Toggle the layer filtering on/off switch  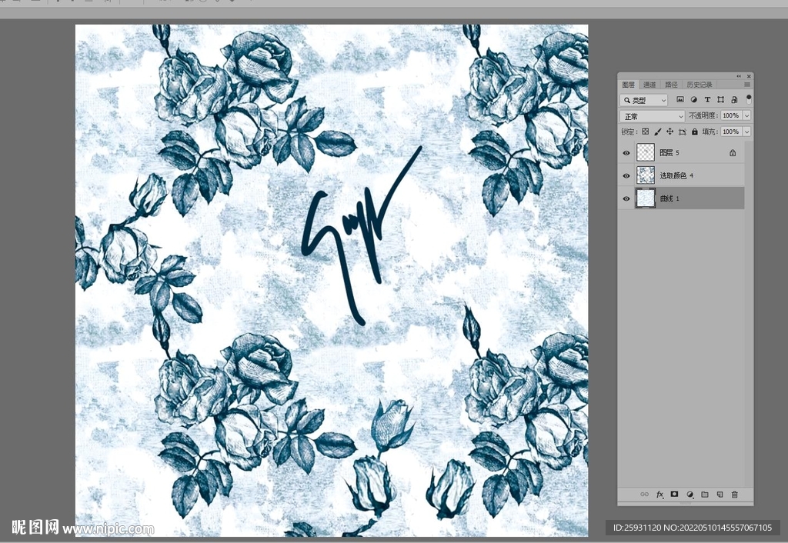tap(748, 98)
